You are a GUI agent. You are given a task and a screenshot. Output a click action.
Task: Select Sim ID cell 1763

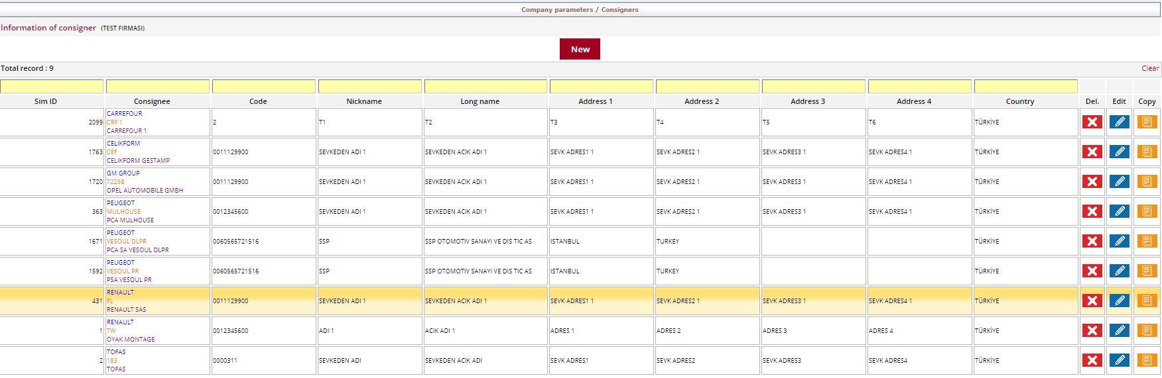point(52,152)
